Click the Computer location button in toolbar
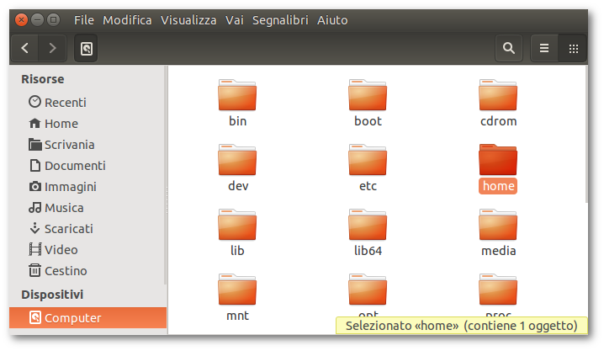The image size is (604, 351). [x=86, y=49]
